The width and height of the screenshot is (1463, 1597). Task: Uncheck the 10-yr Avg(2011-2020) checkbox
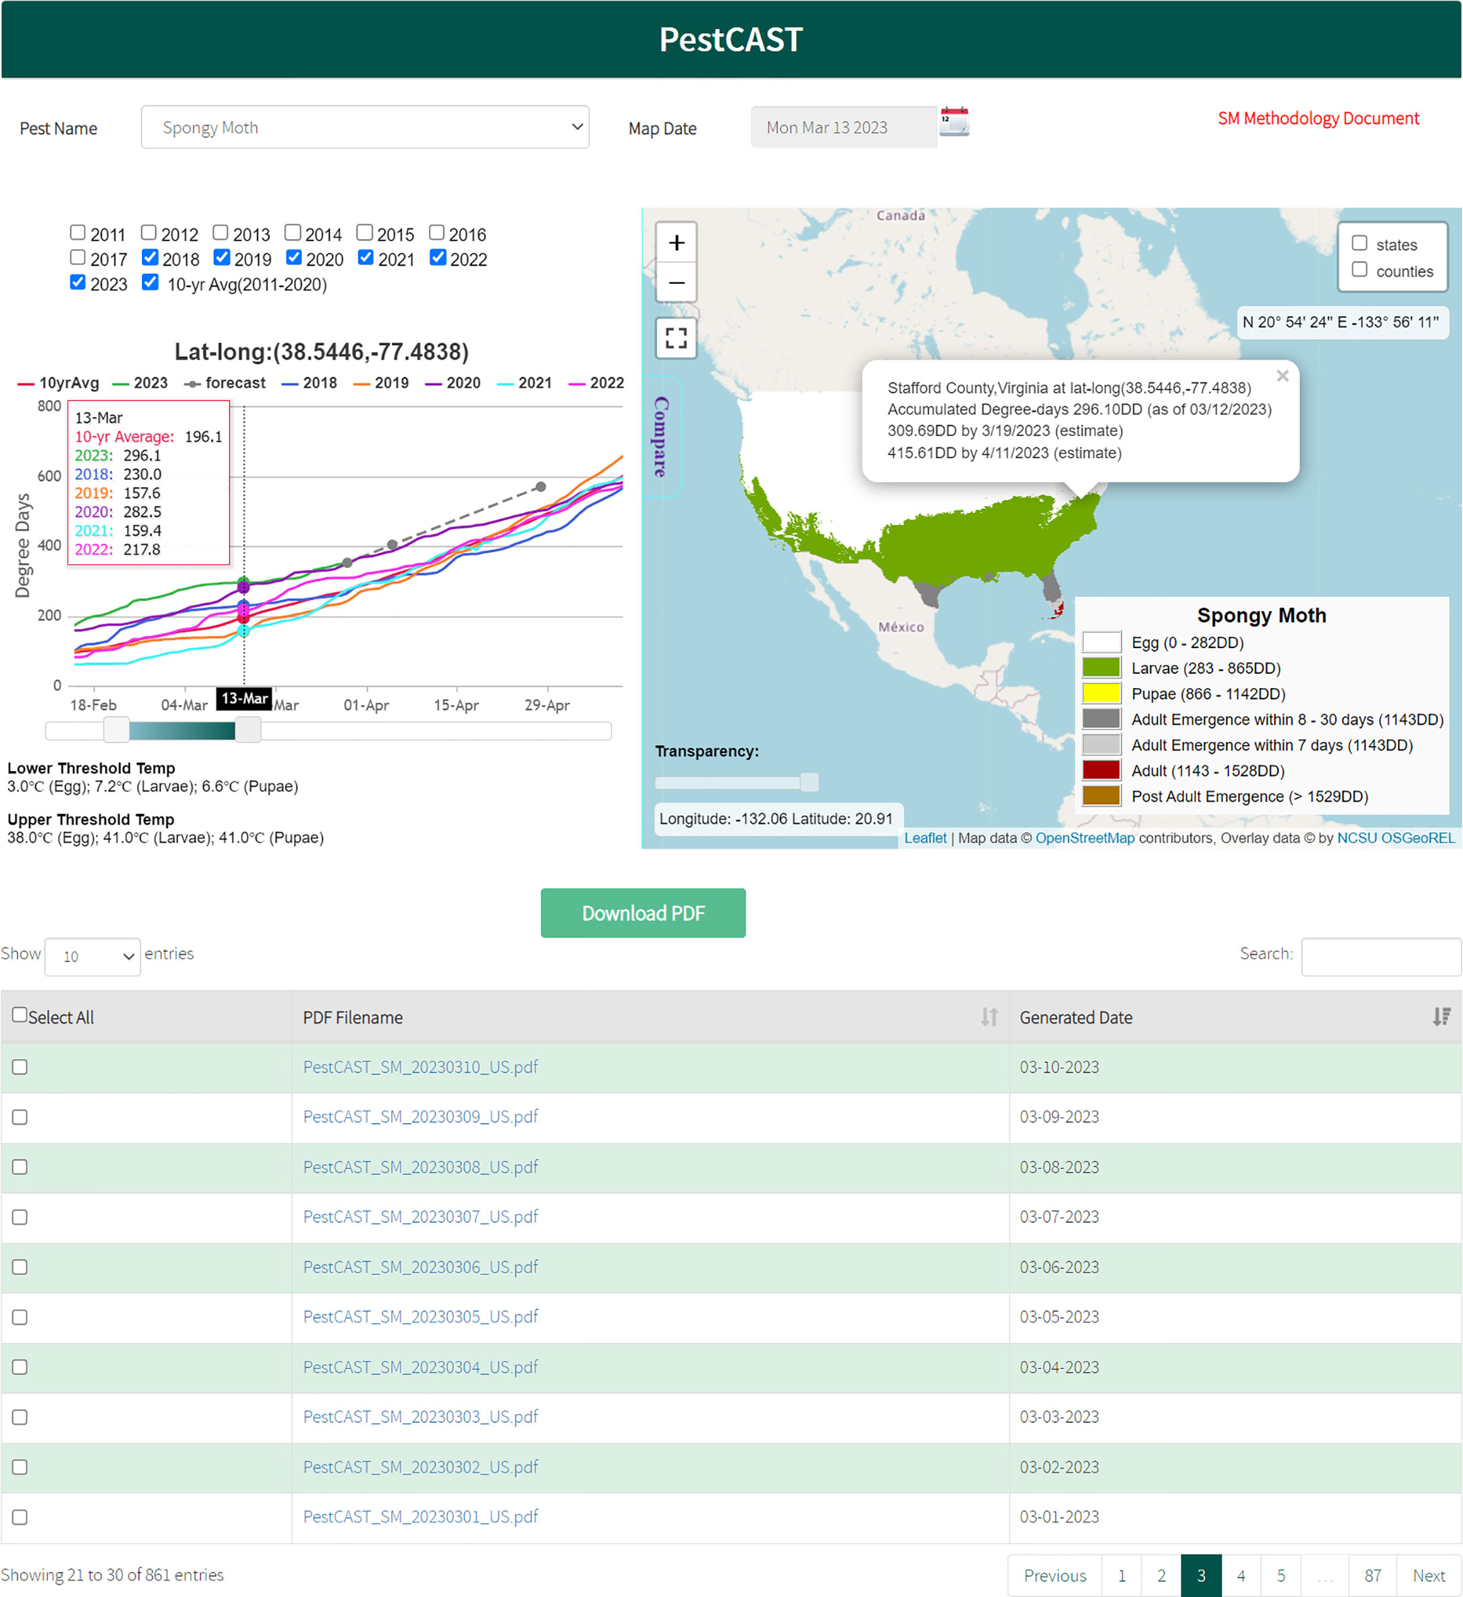point(150,282)
